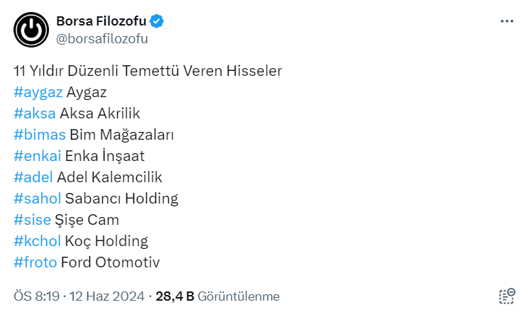Screen dimensions: 530x317
Task: Click the Ford Otomotiv text
Action: click(x=110, y=262)
